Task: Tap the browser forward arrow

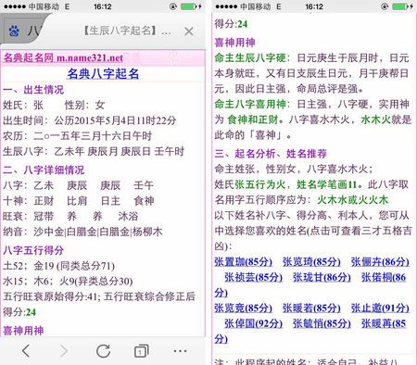Action: click(x=64, y=351)
